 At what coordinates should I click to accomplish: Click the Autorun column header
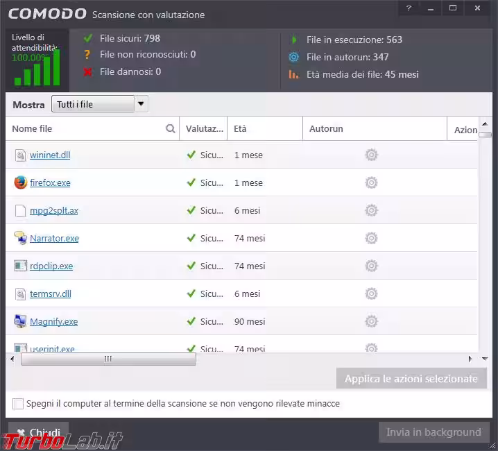click(326, 129)
